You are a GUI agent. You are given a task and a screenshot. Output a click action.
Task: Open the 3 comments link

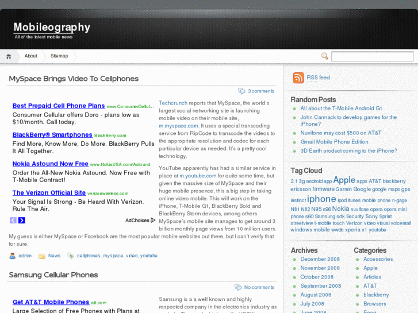[x=261, y=91]
